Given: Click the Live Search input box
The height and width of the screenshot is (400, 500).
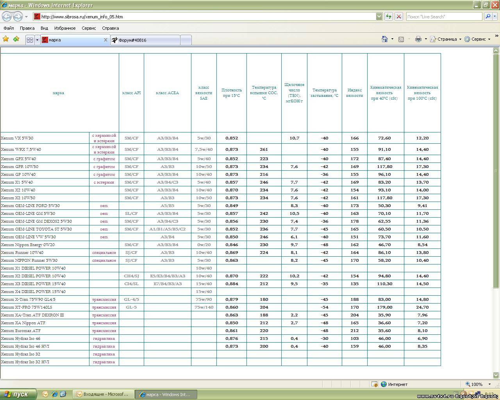Looking at the screenshot, I should [444, 16].
